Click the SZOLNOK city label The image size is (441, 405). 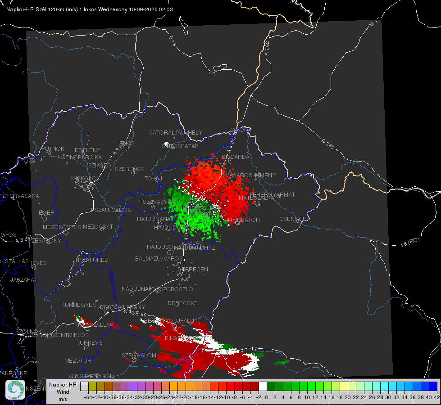[29, 332]
